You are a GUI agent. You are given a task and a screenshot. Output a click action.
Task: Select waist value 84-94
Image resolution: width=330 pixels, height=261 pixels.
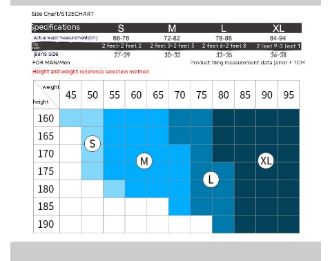click(278, 38)
